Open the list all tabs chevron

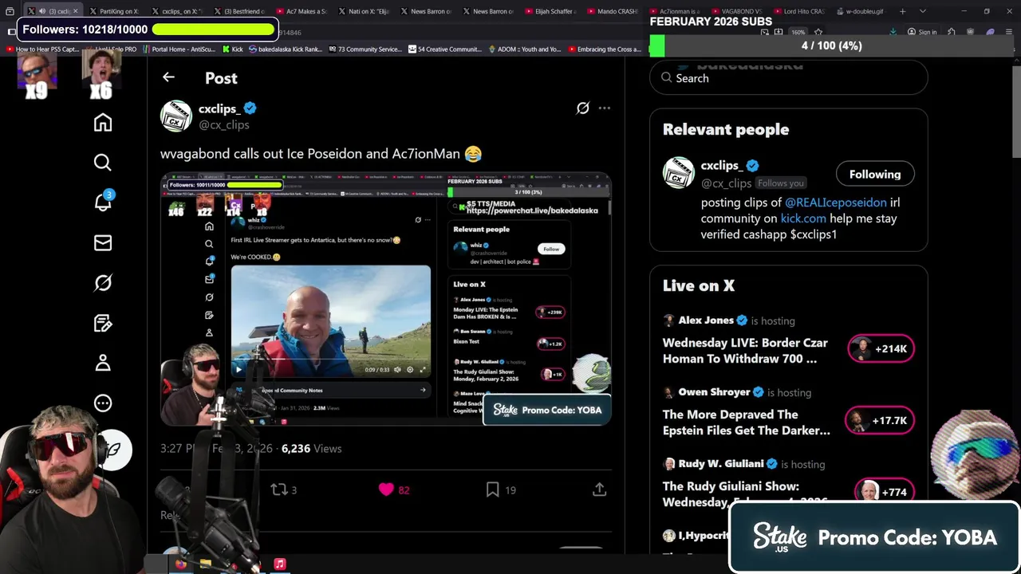coord(923,11)
